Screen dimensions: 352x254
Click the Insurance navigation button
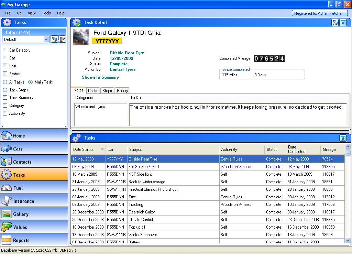pyautogui.click(x=34, y=201)
